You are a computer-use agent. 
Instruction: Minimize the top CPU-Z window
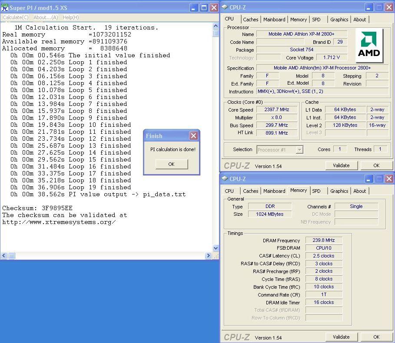368,7
